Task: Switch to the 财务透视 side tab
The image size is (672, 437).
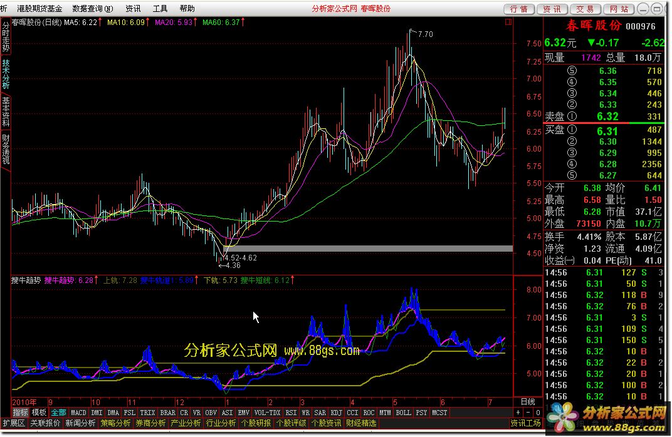Action: point(6,149)
